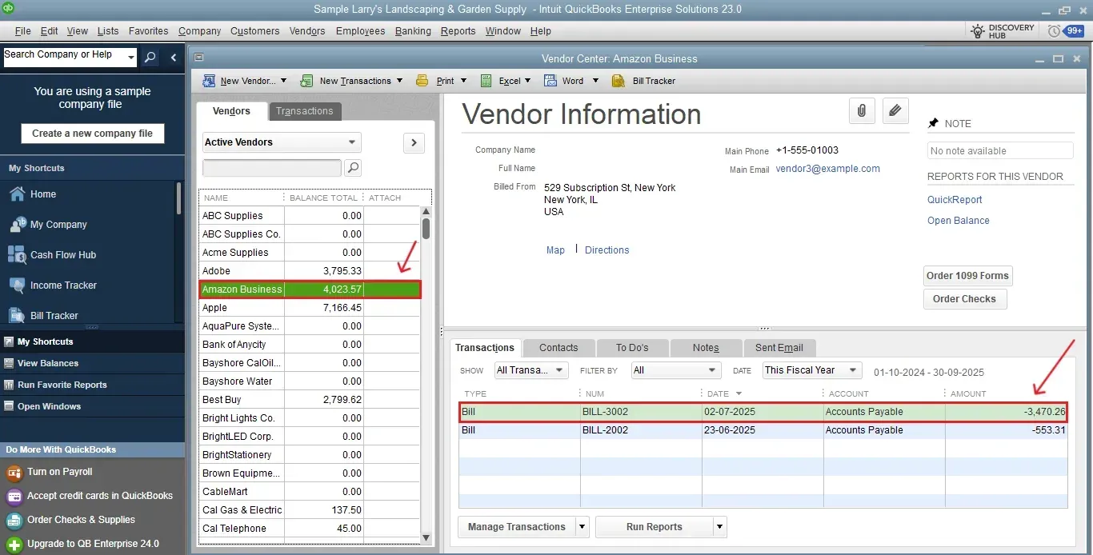Click the Print toolbar icon
The height and width of the screenshot is (555, 1093).
coord(422,81)
